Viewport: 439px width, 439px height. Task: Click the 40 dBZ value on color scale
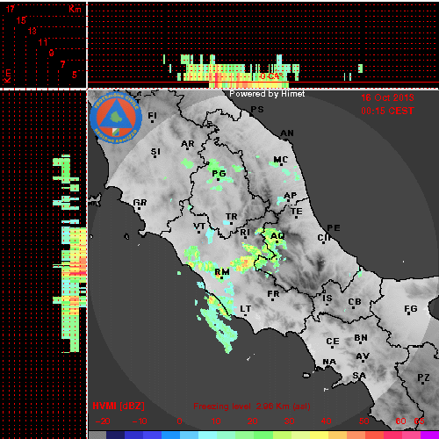tap(326, 421)
